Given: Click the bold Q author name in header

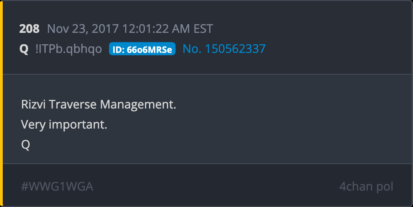Looking at the screenshot, I should coord(24,49).
